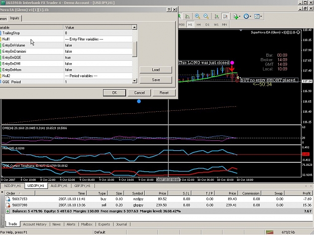Open the Account History terminal tab
314x235 pixels.
(x=35, y=224)
